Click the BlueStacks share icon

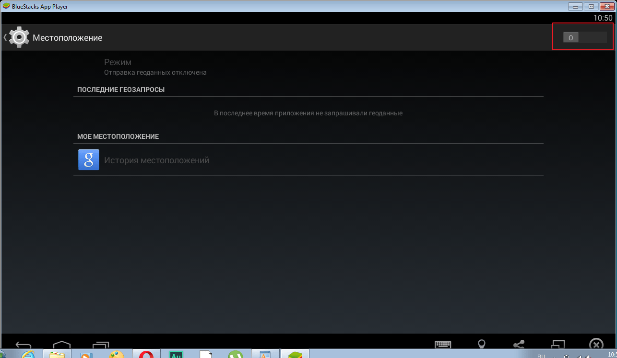coord(519,345)
